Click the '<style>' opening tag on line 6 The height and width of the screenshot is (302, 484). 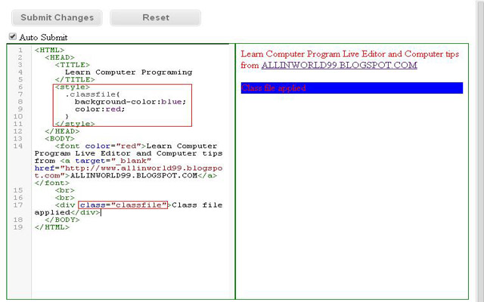click(73, 87)
